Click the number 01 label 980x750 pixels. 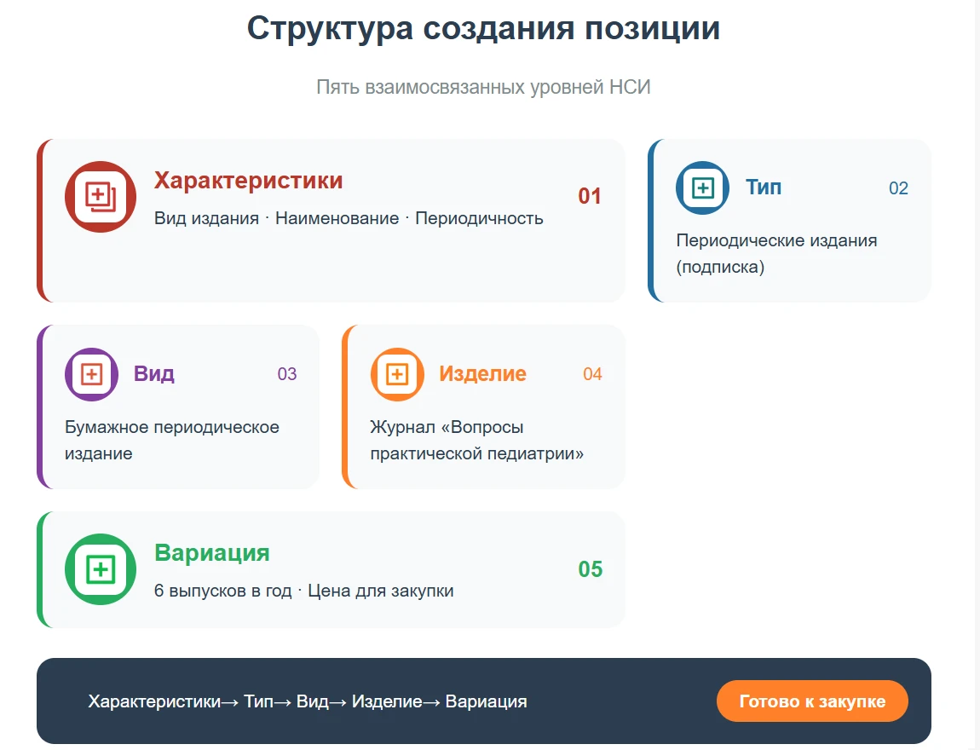(590, 196)
